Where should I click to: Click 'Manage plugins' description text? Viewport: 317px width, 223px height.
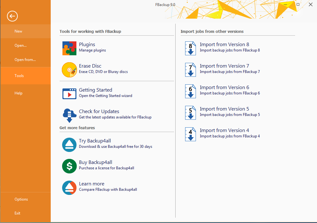92,50
